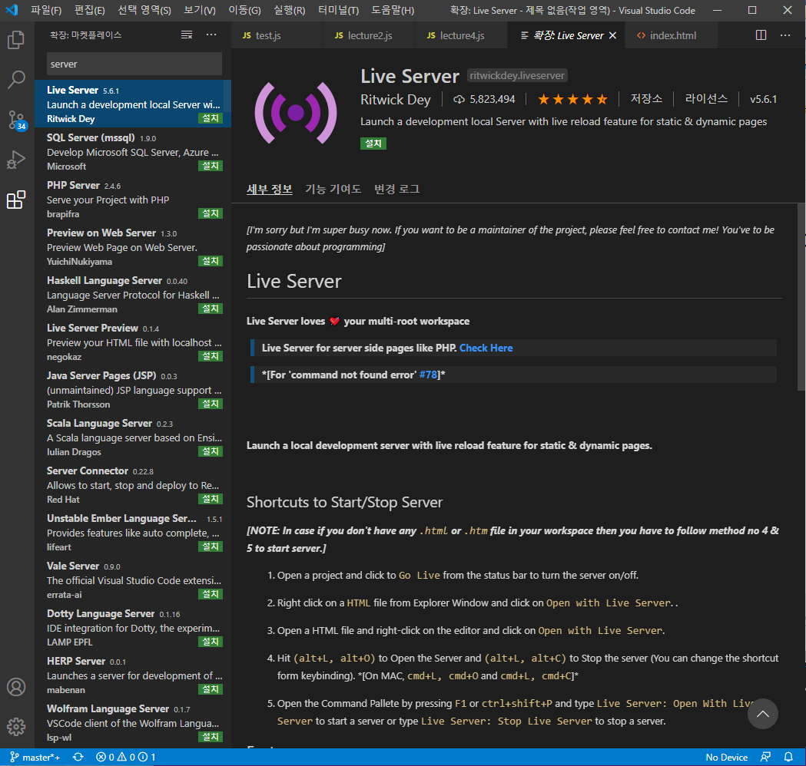806x766 pixels.
Task: Split the editor to the right
Action: click(761, 35)
